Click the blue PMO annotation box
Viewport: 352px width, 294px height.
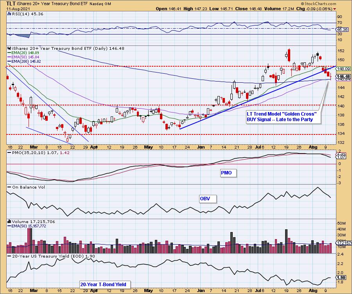pyautogui.click(x=228, y=173)
